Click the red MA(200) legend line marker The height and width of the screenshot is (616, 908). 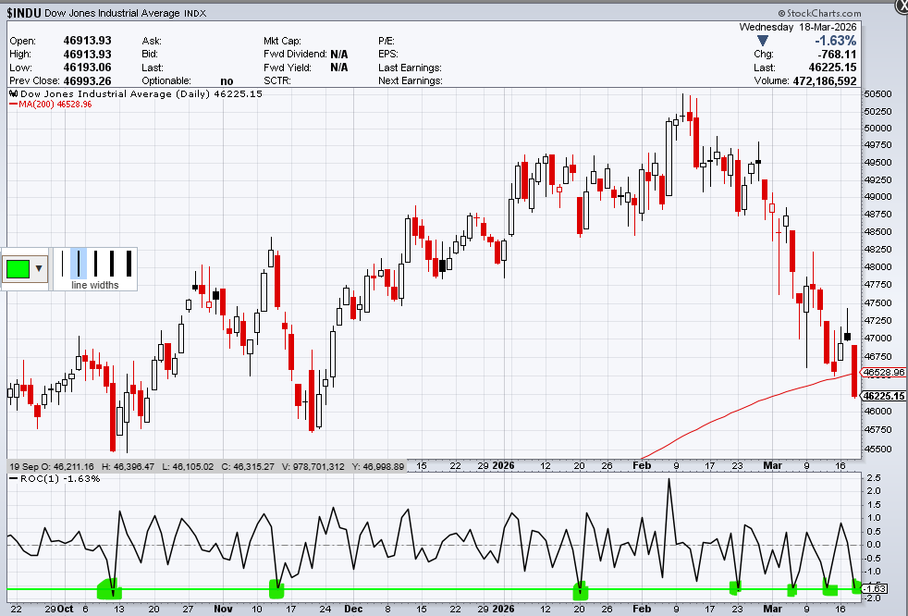pos(14,105)
